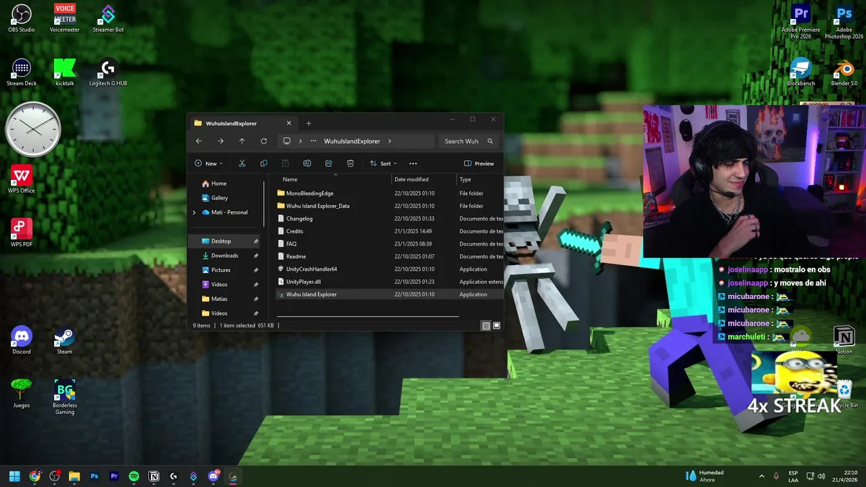Screen dimensions: 866x487
Task: Close the WuhuIslandExplorer tab with X
Action: point(289,123)
